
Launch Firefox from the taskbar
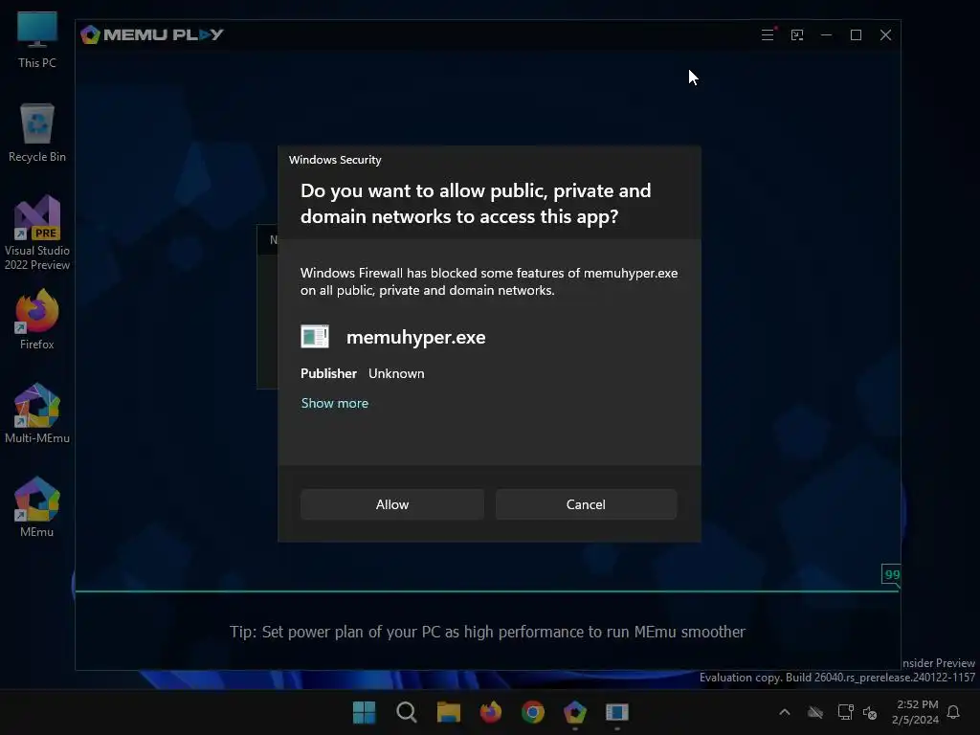point(491,712)
